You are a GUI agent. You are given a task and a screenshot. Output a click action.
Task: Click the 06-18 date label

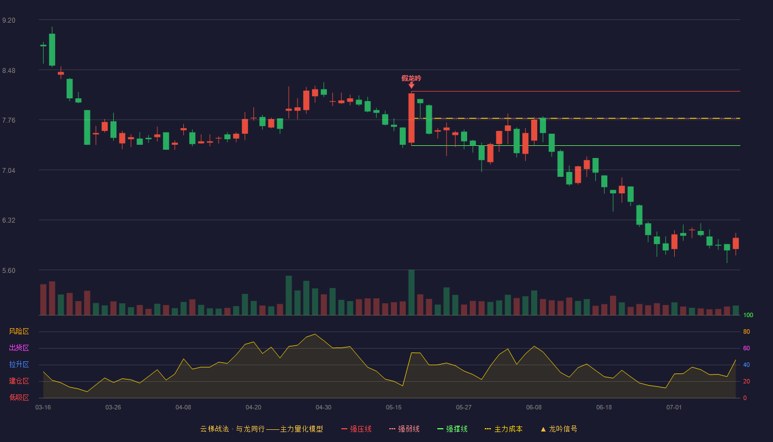[x=604, y=407]
